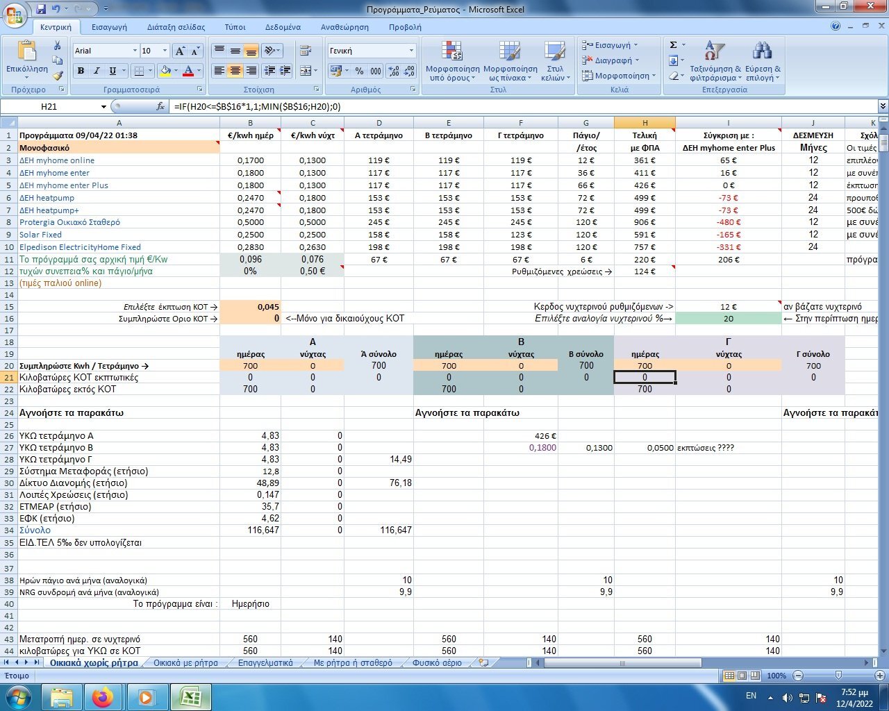Image resolution: width=889 pixels, height=711 pixels.
Task: Click the red font color A
Action: pyautogui.click(x=188, y=71)
